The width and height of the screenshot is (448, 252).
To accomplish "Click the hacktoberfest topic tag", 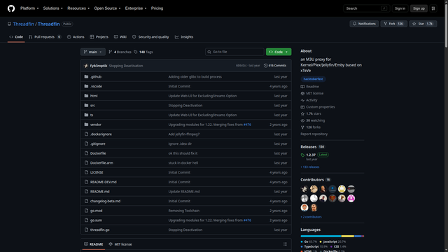I will pos(313,79).
